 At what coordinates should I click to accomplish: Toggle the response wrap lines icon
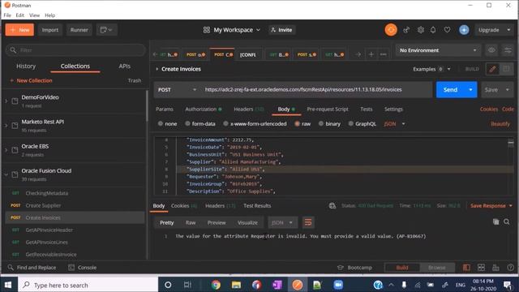(308, 222)
